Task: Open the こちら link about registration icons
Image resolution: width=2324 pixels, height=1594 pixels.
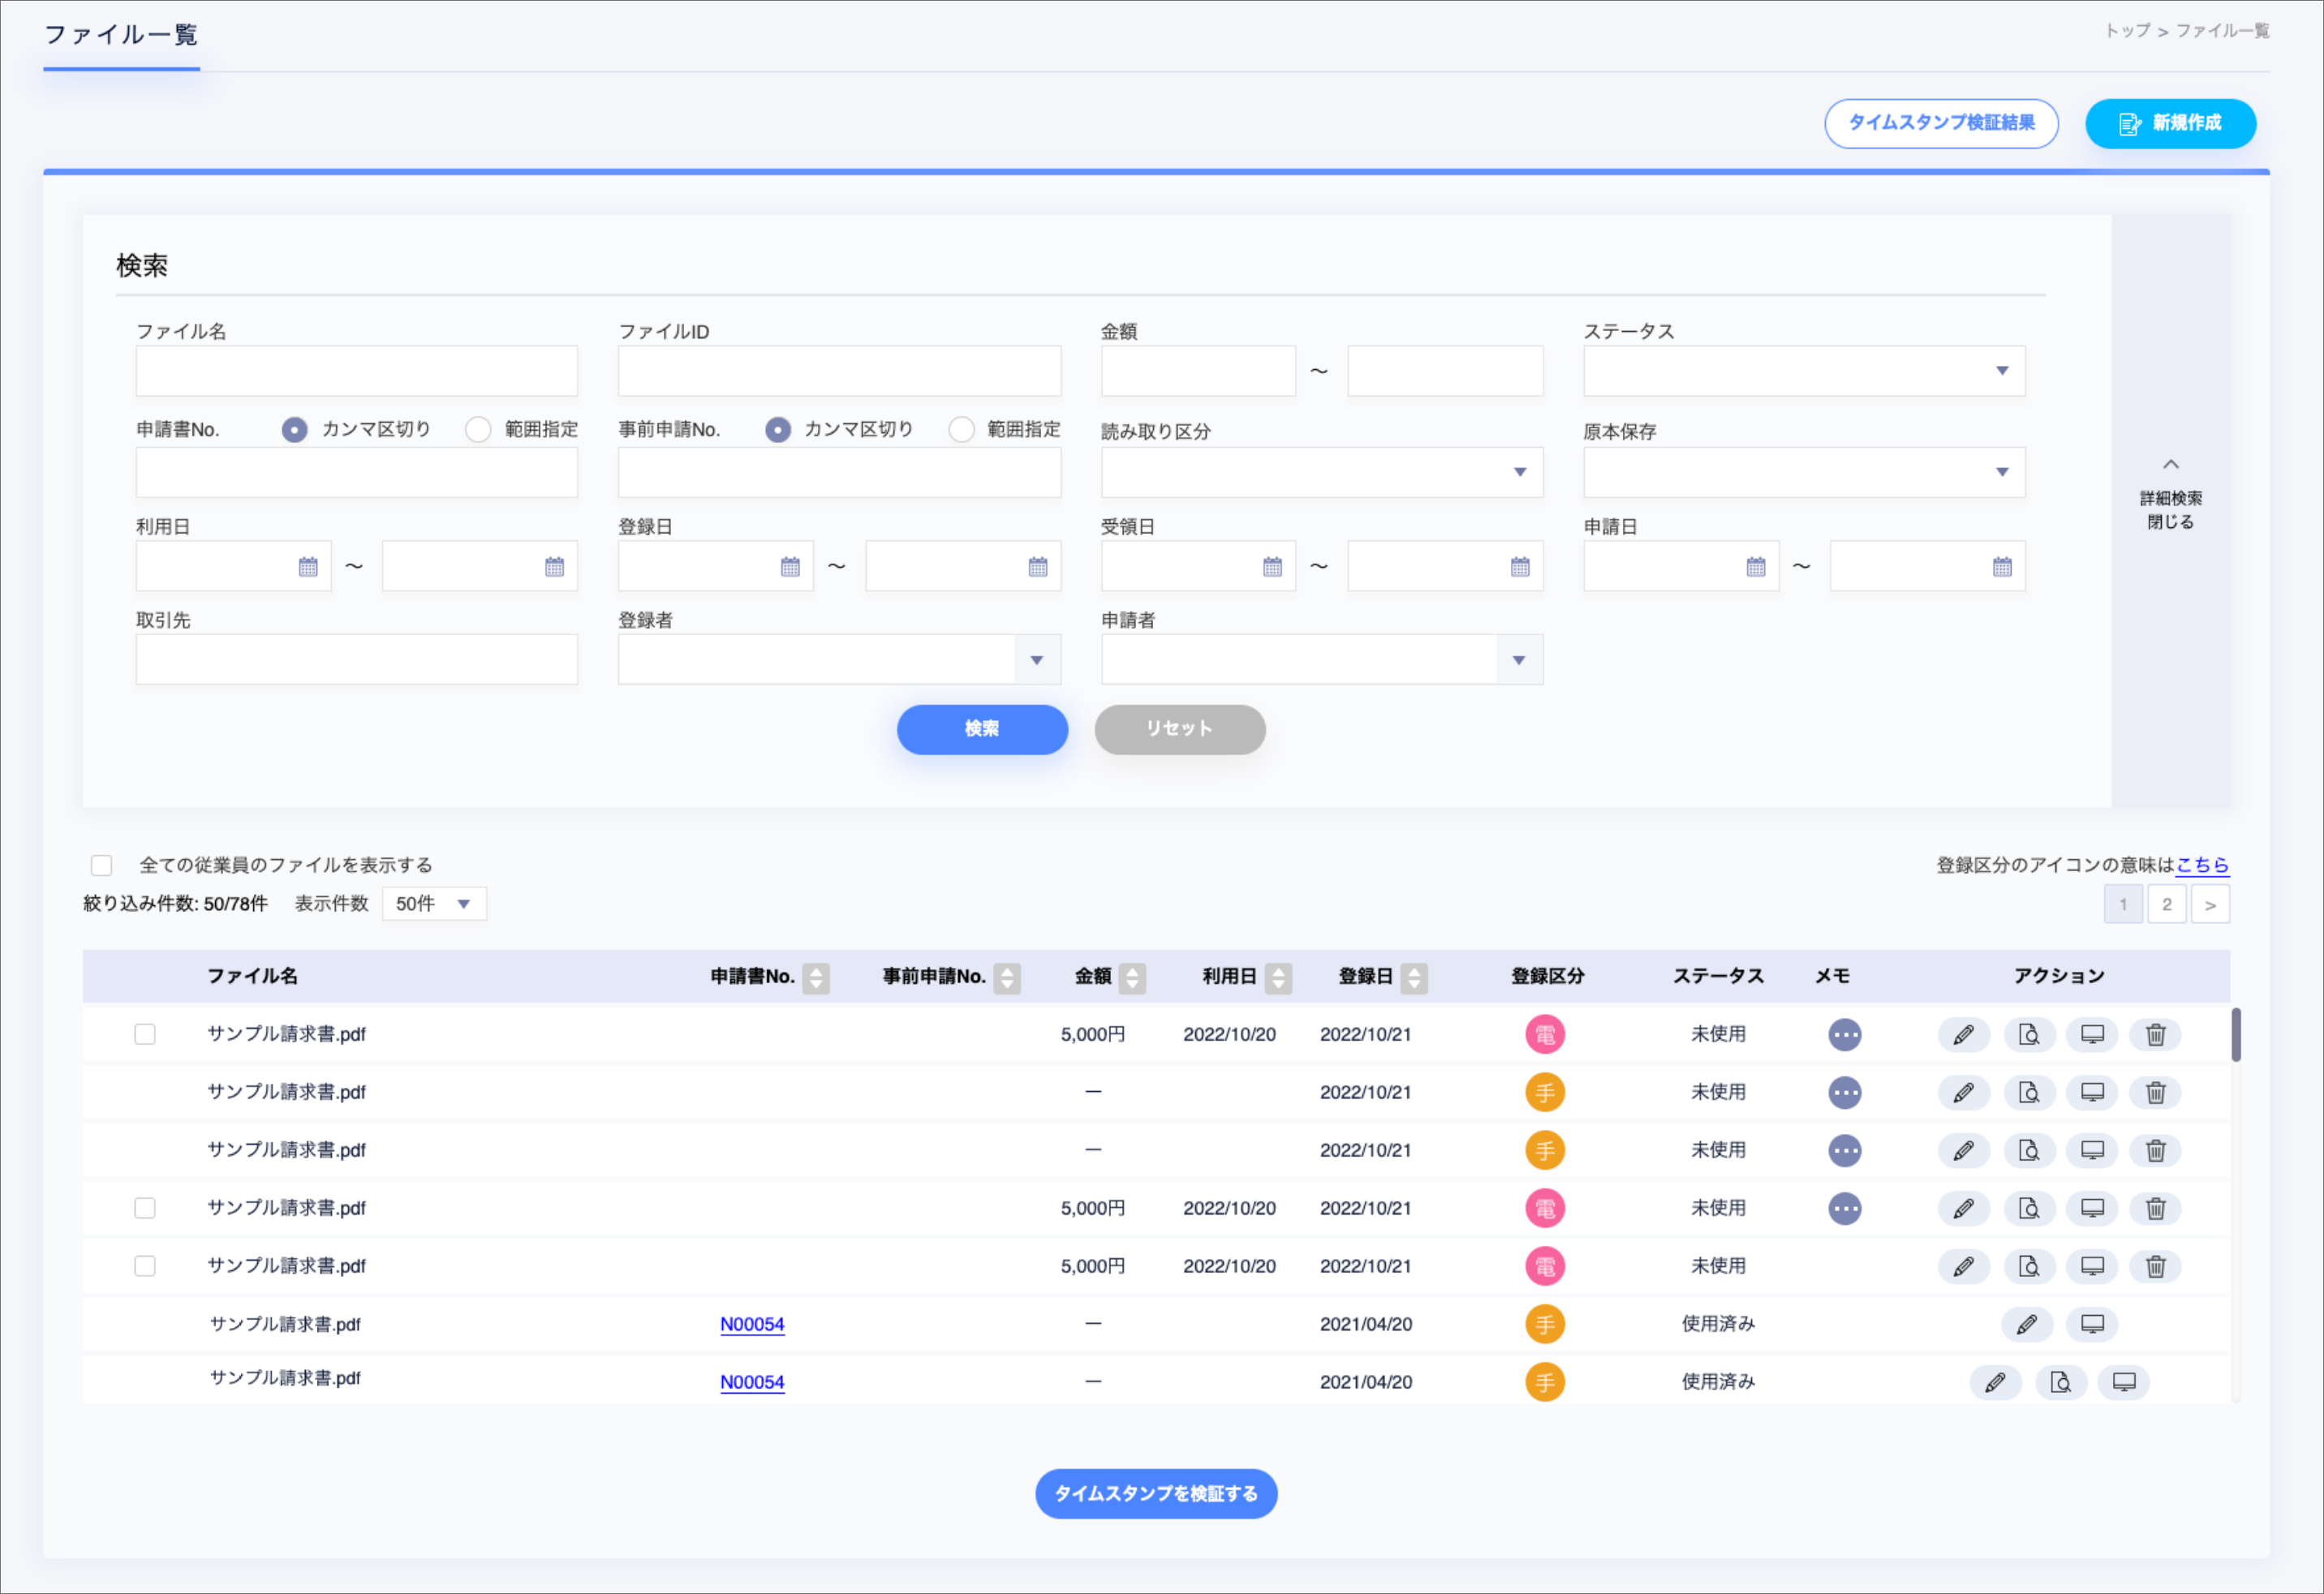Action: (2203, 866)
